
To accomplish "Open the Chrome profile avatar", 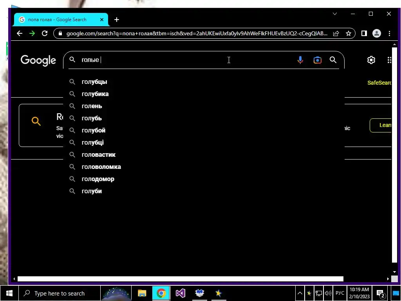I will tap(376, 33).
